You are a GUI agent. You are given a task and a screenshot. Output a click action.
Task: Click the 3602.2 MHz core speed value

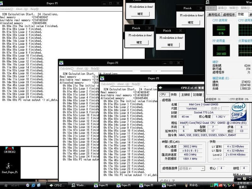click(190, 146)
